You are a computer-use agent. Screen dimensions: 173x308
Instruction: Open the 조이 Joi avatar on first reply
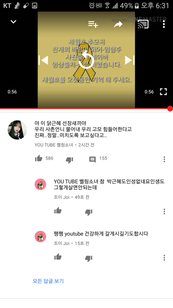tap(40, 184)
